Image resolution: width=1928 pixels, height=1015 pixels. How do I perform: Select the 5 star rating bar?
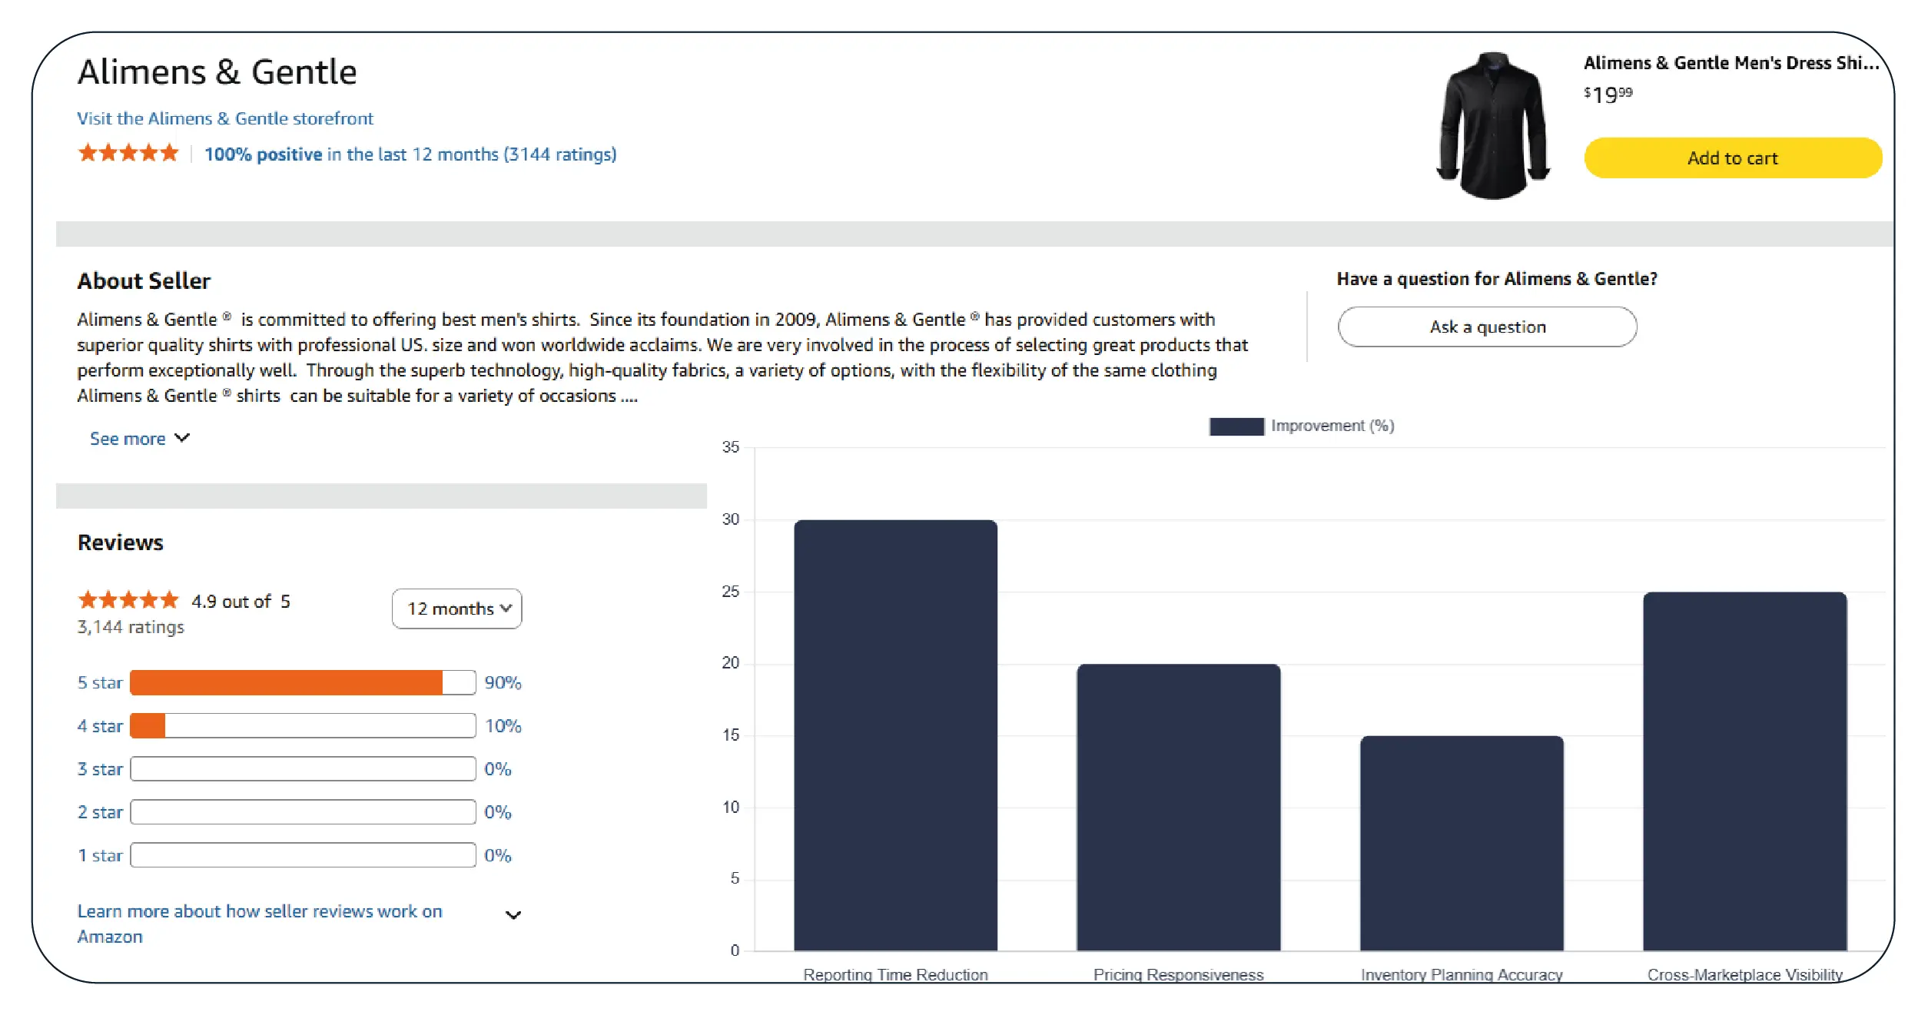click(x=303, y=682)
